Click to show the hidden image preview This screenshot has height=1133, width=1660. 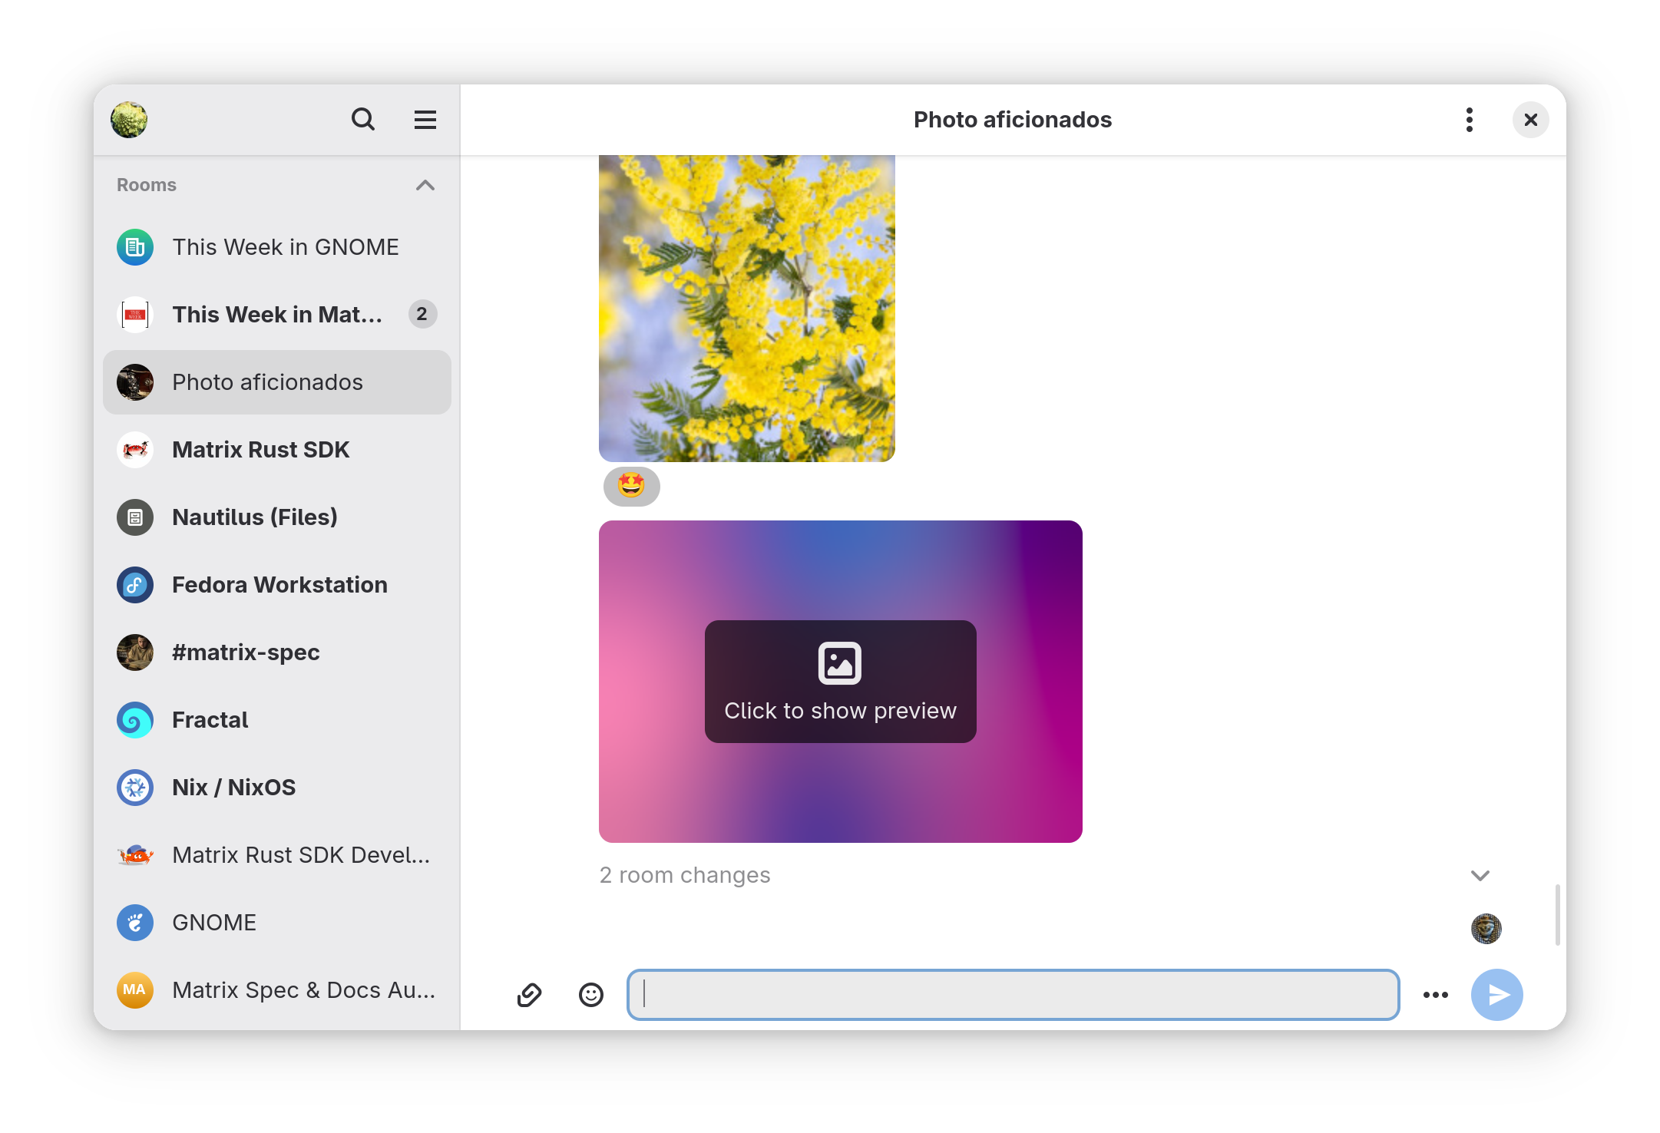tap(839, 681)
